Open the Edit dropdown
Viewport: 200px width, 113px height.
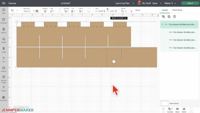[52, 11]
